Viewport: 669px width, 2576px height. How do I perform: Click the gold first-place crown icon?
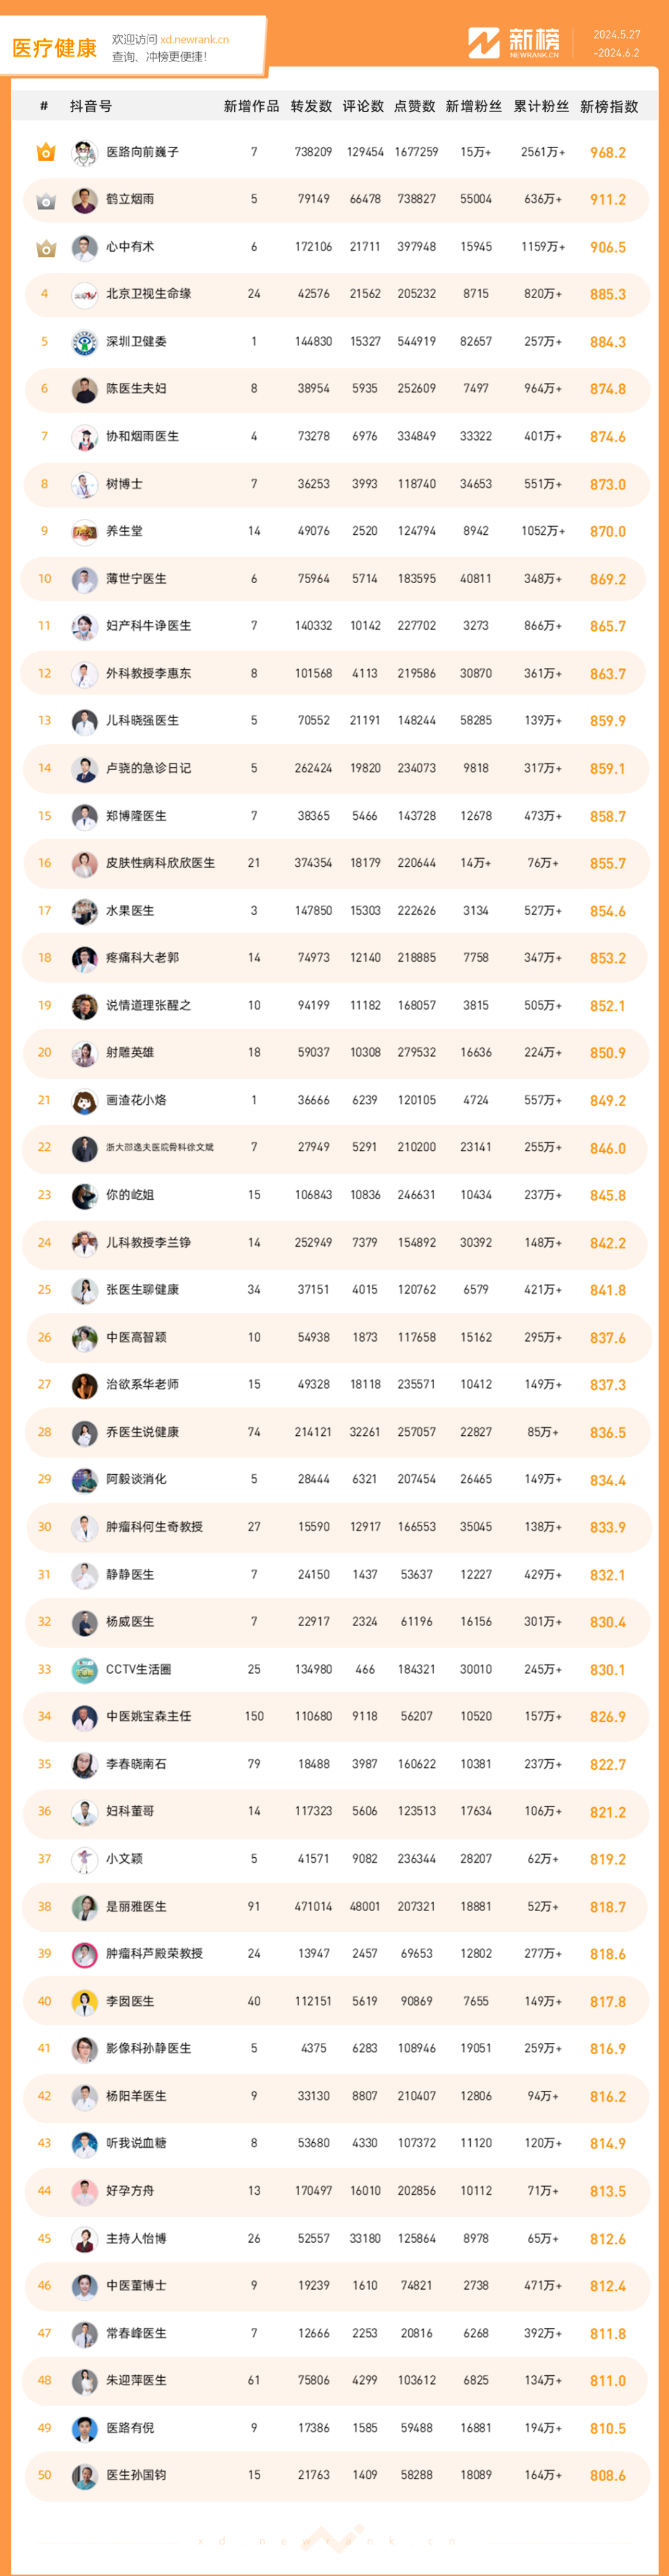[x=45, y=152]
